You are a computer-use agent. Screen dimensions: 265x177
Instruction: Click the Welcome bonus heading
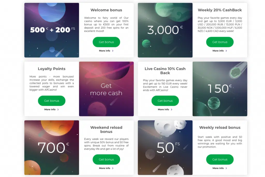(106, 10)
